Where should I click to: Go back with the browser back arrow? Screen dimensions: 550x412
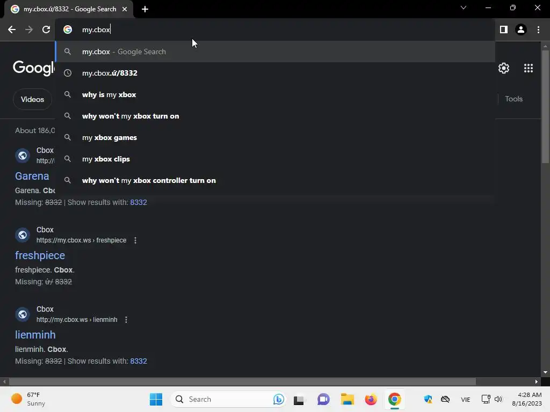12,30
